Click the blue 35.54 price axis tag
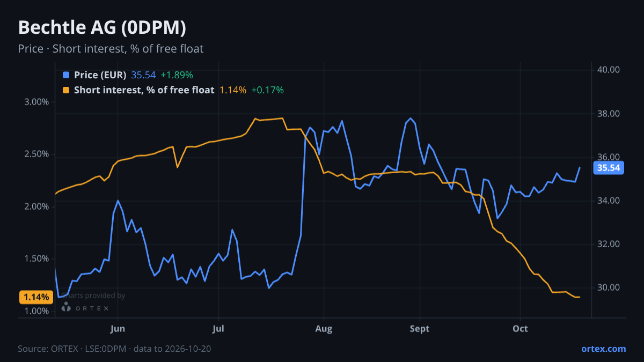This screenshot has height=362, width=644. click(x=609, y=168)
